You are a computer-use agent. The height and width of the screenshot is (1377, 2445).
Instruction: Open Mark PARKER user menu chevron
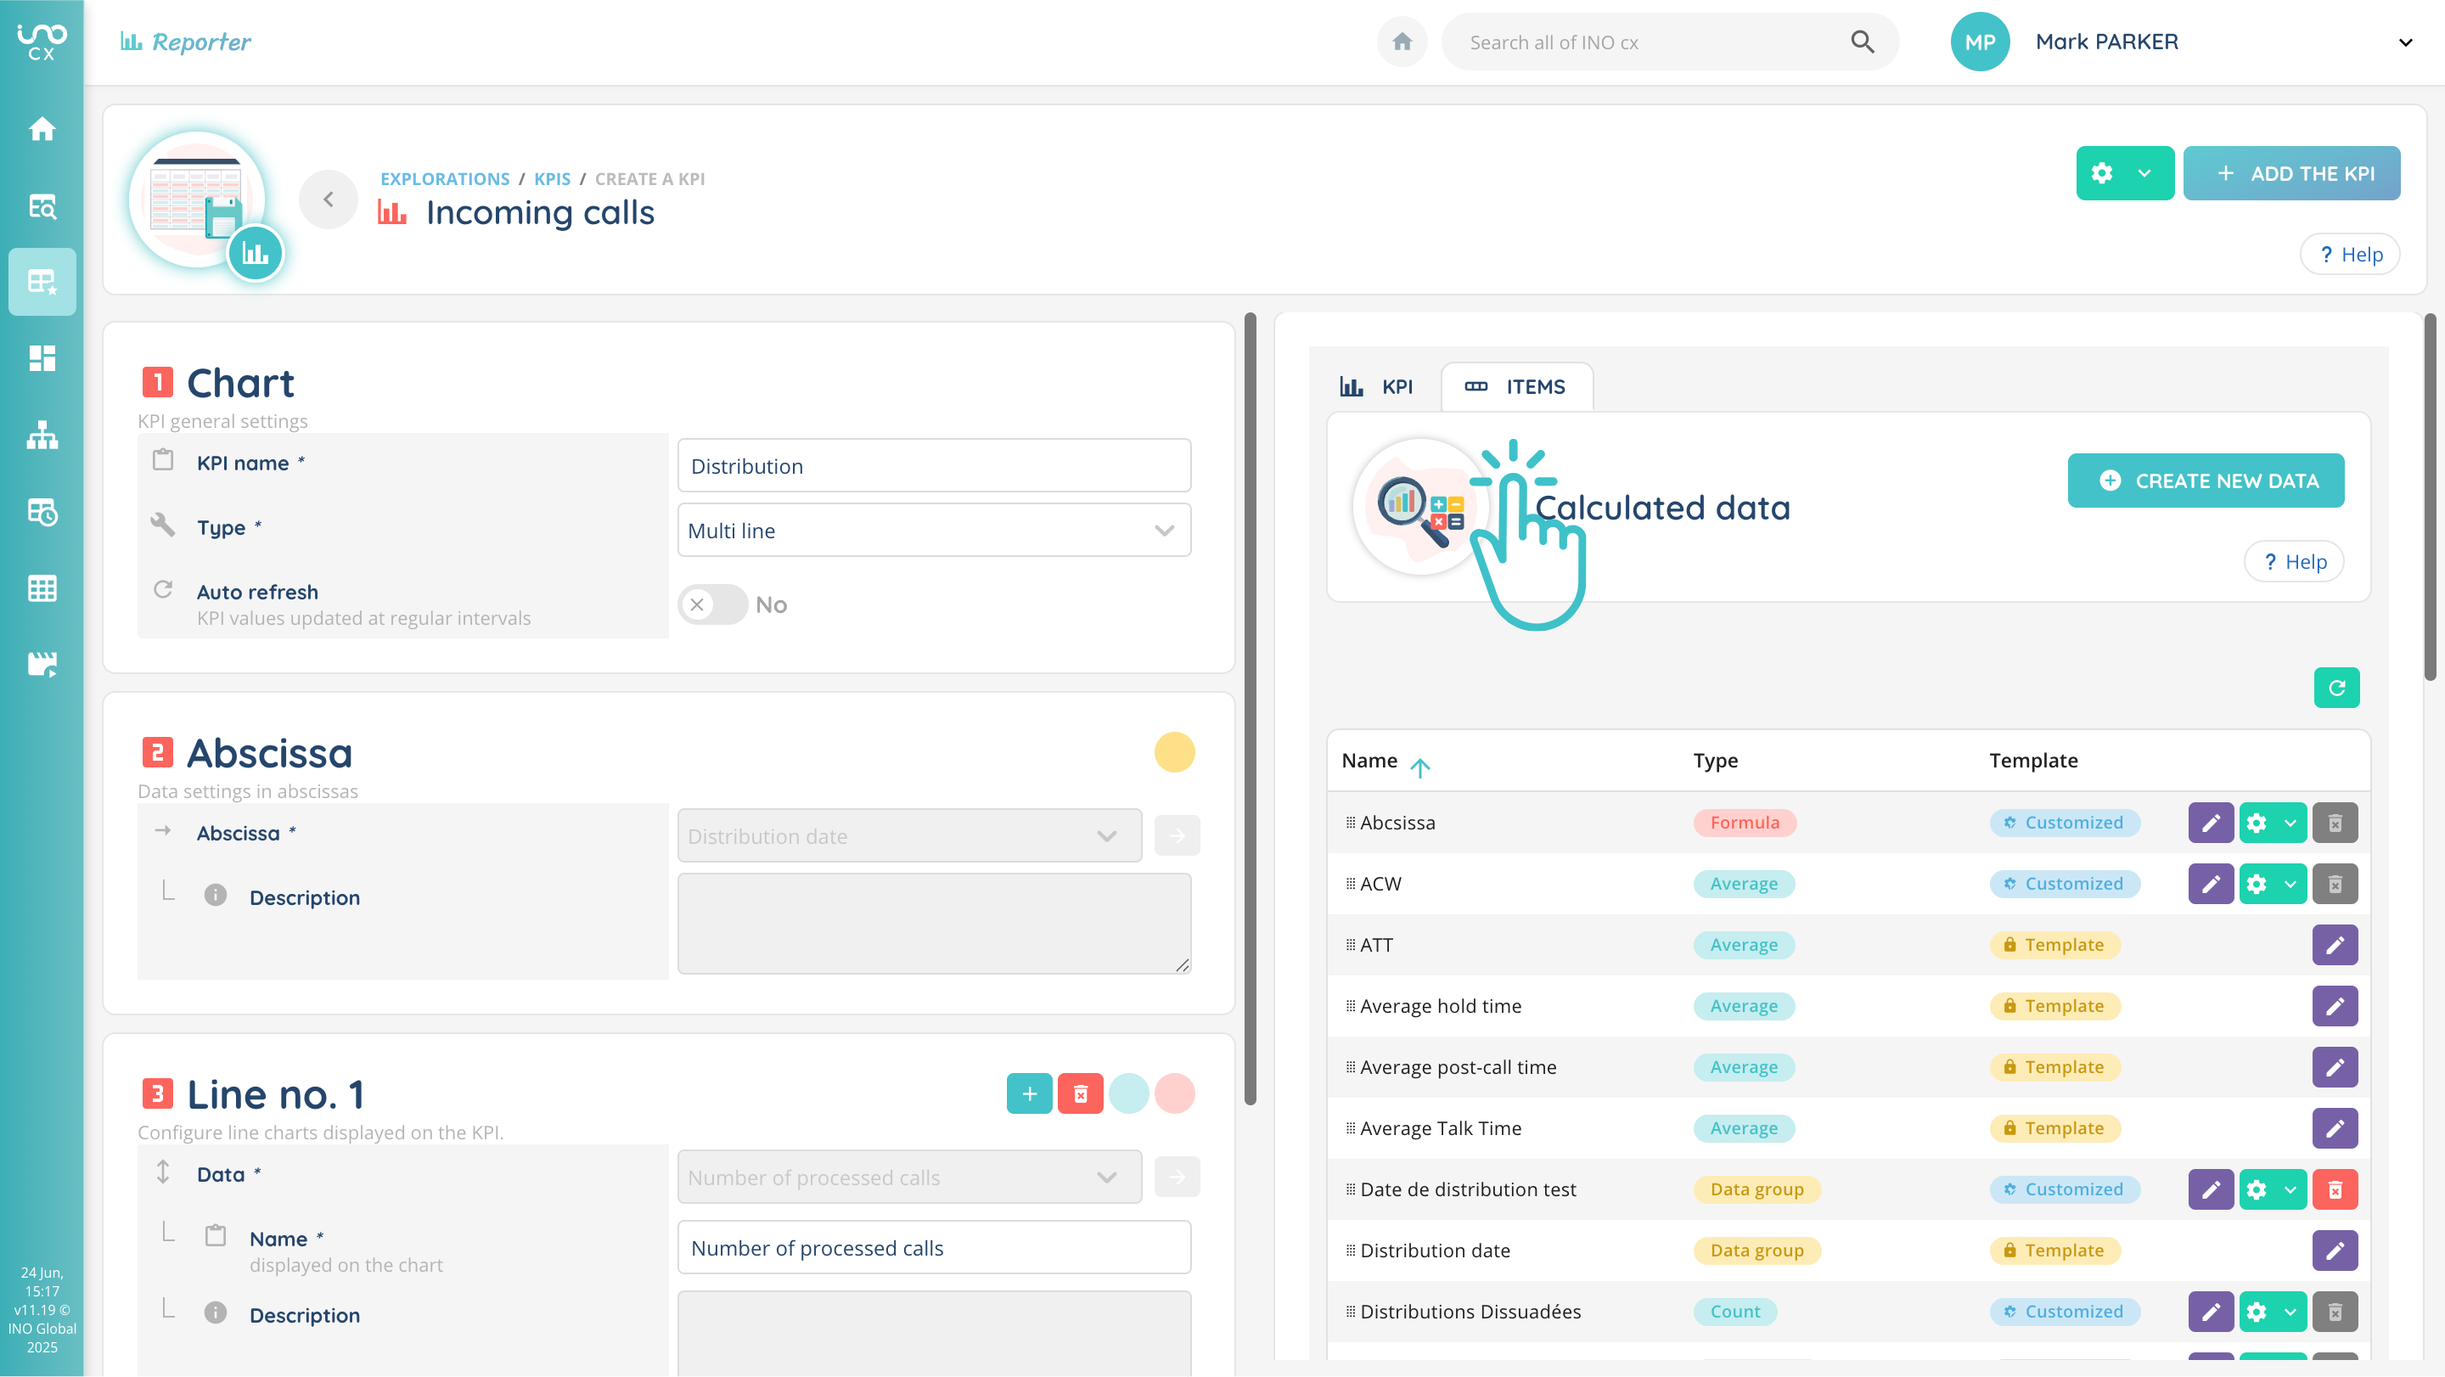[2404, 42]
